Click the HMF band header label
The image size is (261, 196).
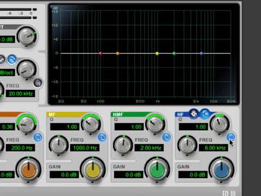coord(118,114)
